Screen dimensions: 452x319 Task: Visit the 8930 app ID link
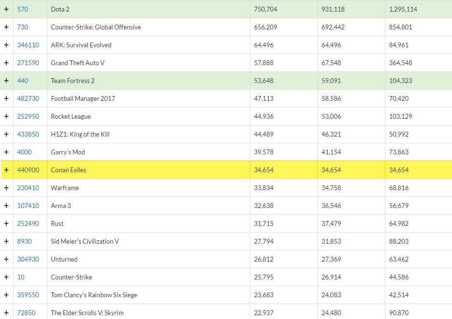click(24, 241)
